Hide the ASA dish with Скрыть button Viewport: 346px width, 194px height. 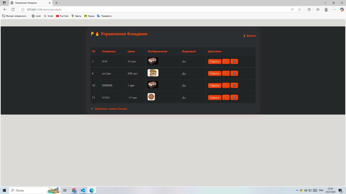(215, 62)
